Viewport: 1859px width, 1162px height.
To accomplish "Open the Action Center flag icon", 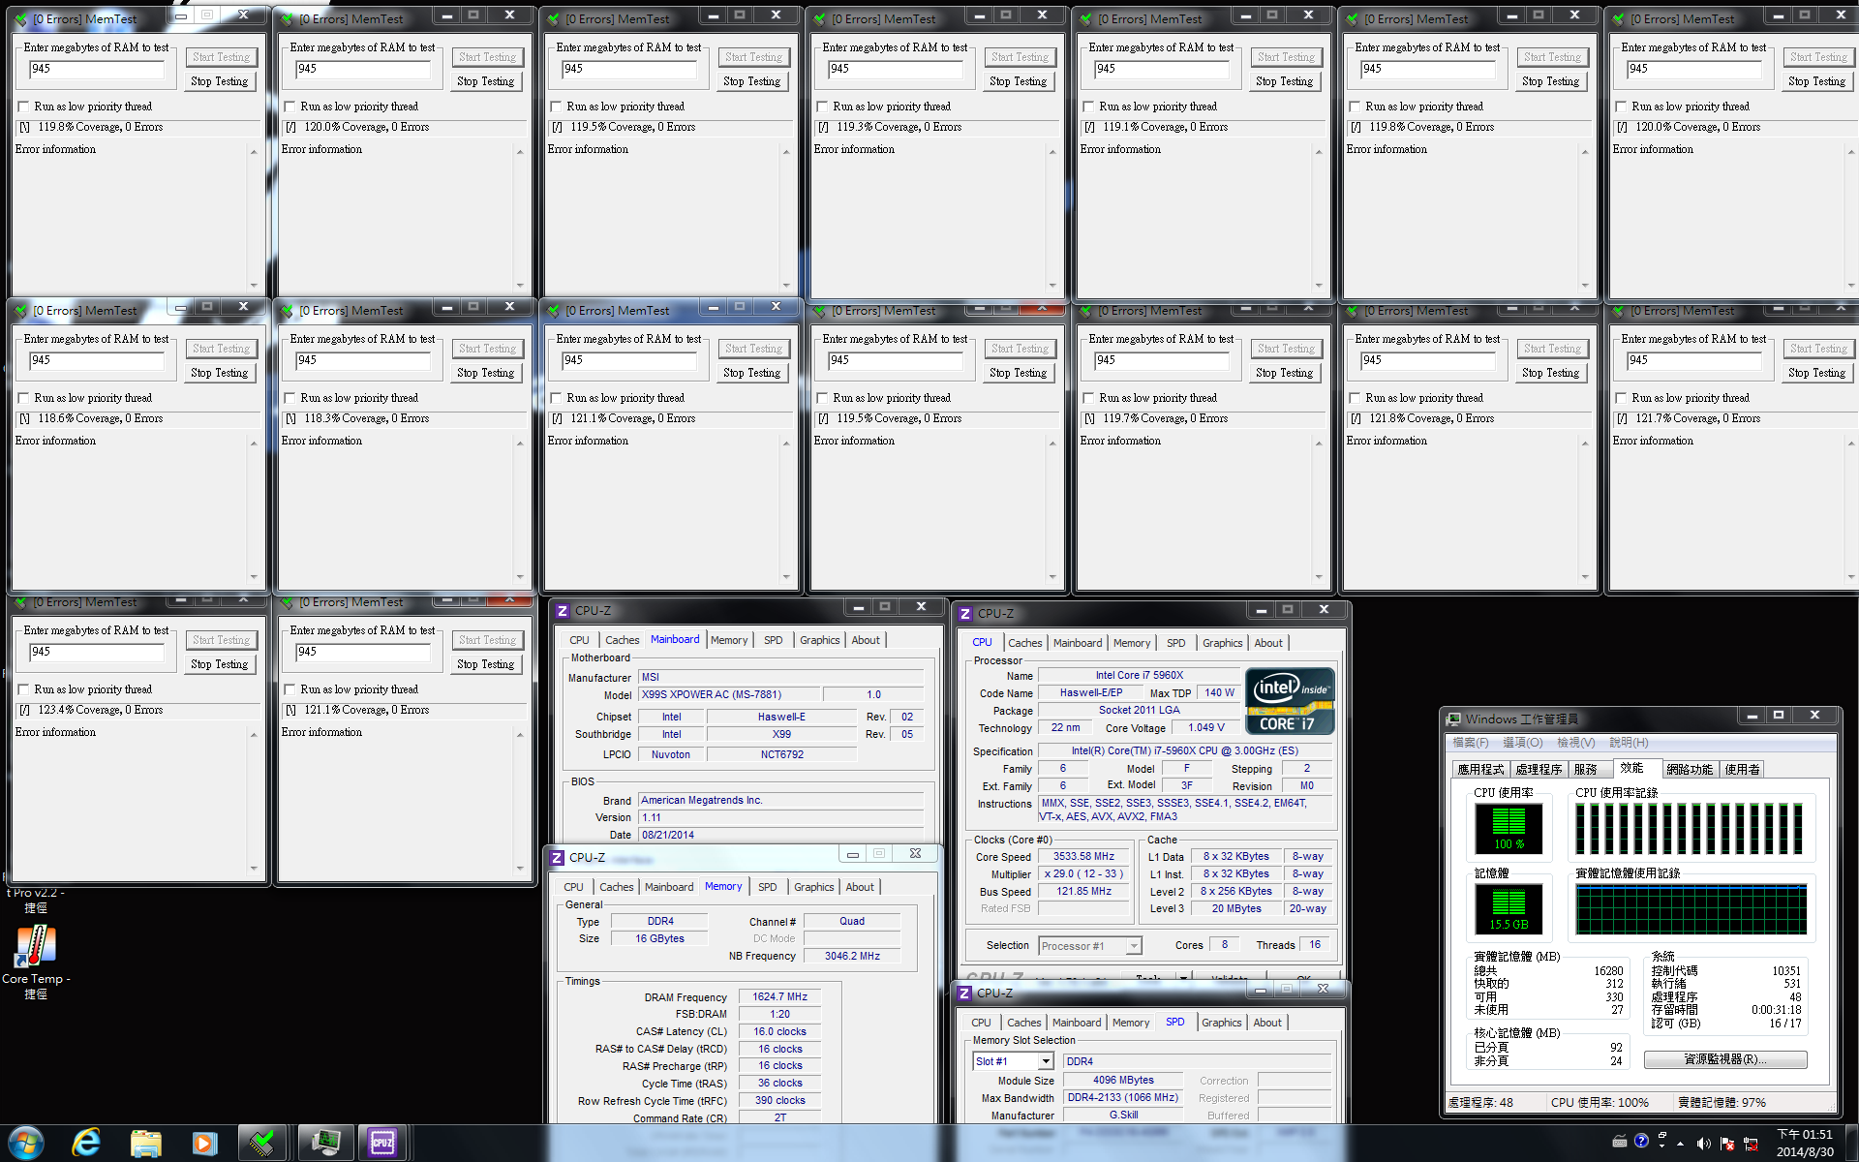I will click(1727, 1145).
